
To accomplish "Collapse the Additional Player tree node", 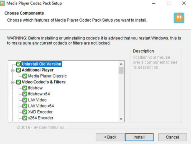I will [x=13, y=70].
